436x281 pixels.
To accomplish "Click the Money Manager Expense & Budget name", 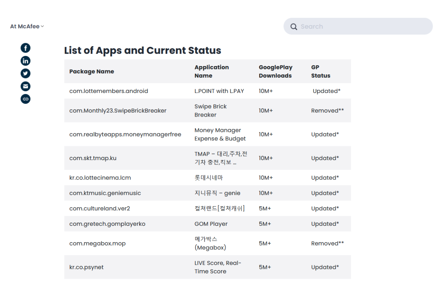I will (220, 134).
